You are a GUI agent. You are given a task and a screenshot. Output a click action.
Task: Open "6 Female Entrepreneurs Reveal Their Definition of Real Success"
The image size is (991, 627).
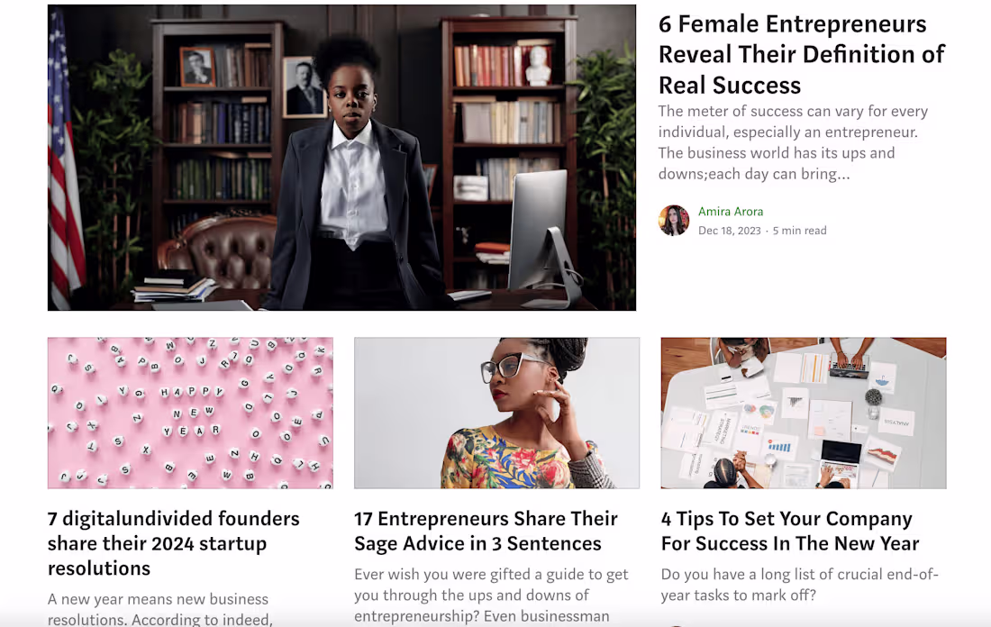click(802, 54)
